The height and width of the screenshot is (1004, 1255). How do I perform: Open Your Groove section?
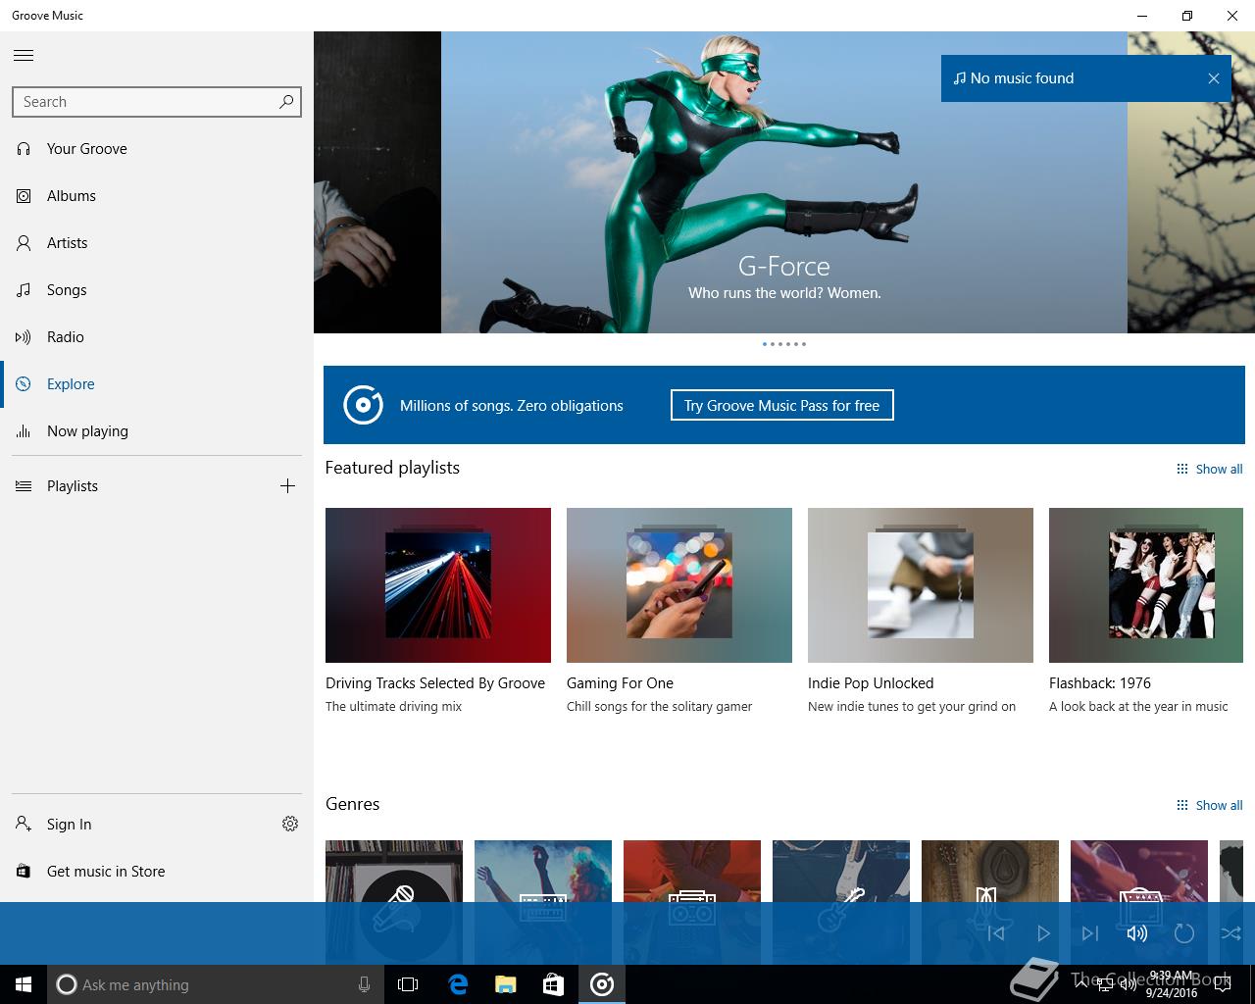click(x=157, y=149)
